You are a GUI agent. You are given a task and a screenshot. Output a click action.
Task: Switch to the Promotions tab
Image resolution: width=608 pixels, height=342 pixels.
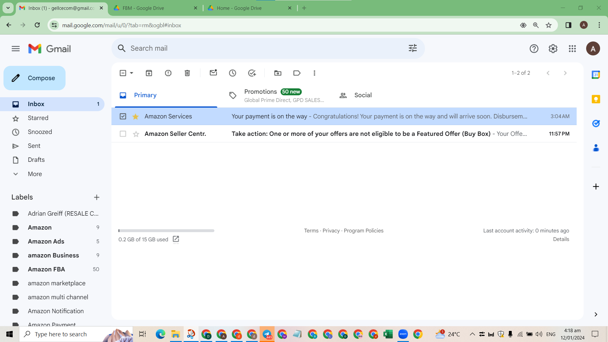[276, 95]
